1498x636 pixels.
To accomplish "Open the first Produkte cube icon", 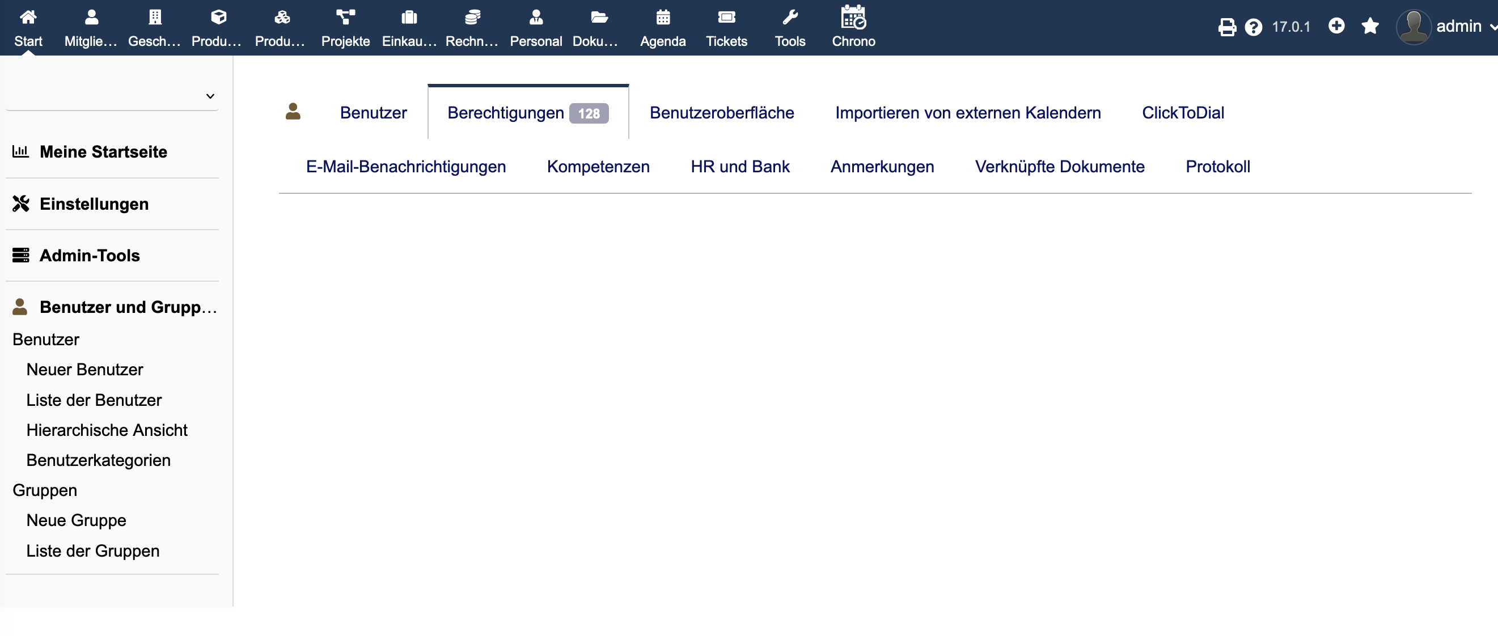I will [x=218, y=18].
